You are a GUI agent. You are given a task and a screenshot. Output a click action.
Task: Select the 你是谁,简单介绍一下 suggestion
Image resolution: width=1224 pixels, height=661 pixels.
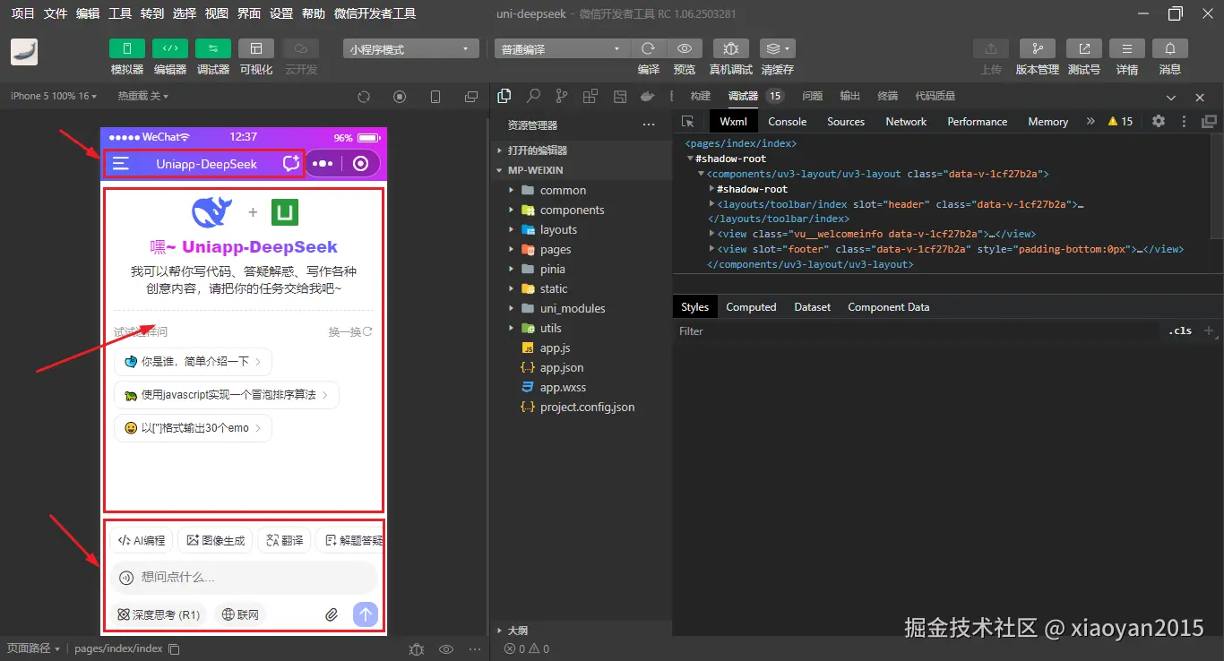(193, 362)
